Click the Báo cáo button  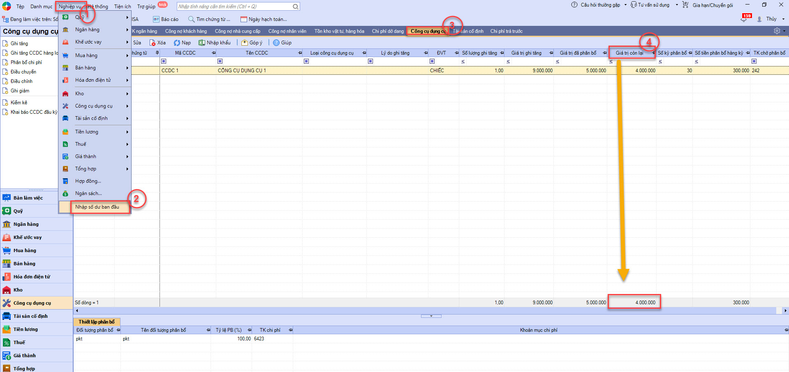click(166, 19)
